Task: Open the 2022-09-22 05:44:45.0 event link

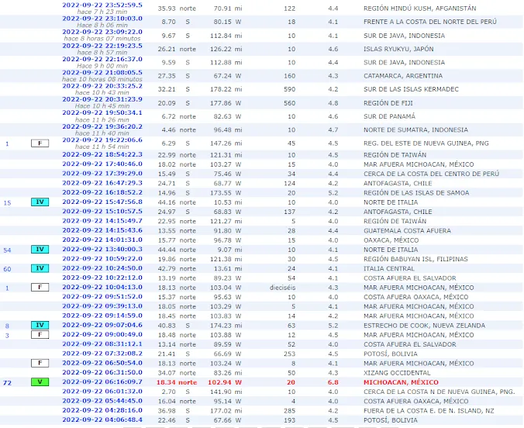Action: coord(102,401)
